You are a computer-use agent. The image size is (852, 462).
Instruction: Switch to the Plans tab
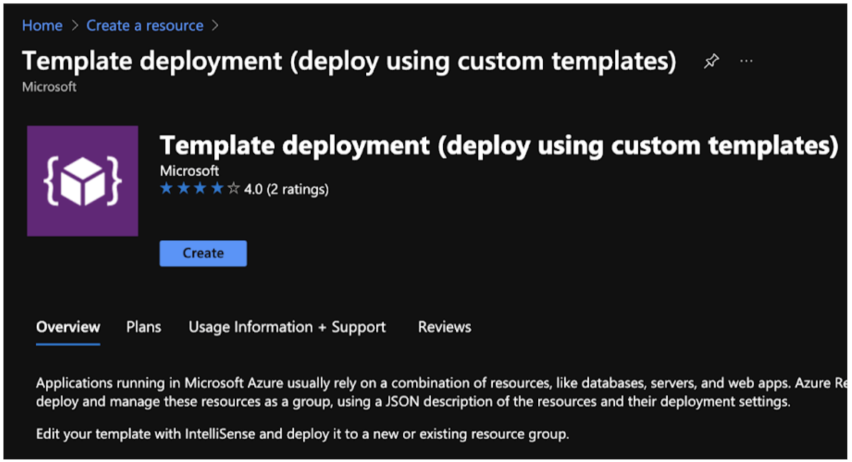pyautogui.click(x=144, y=327)
